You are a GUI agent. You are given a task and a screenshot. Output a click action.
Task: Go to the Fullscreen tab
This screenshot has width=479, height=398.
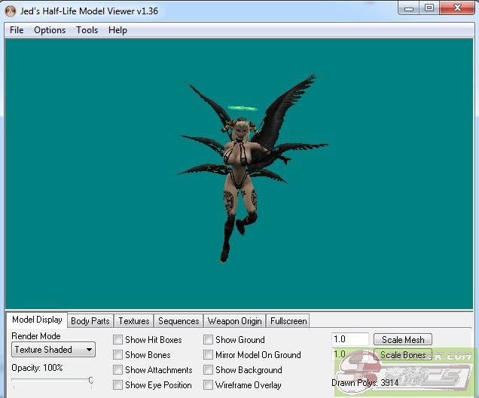288,321
